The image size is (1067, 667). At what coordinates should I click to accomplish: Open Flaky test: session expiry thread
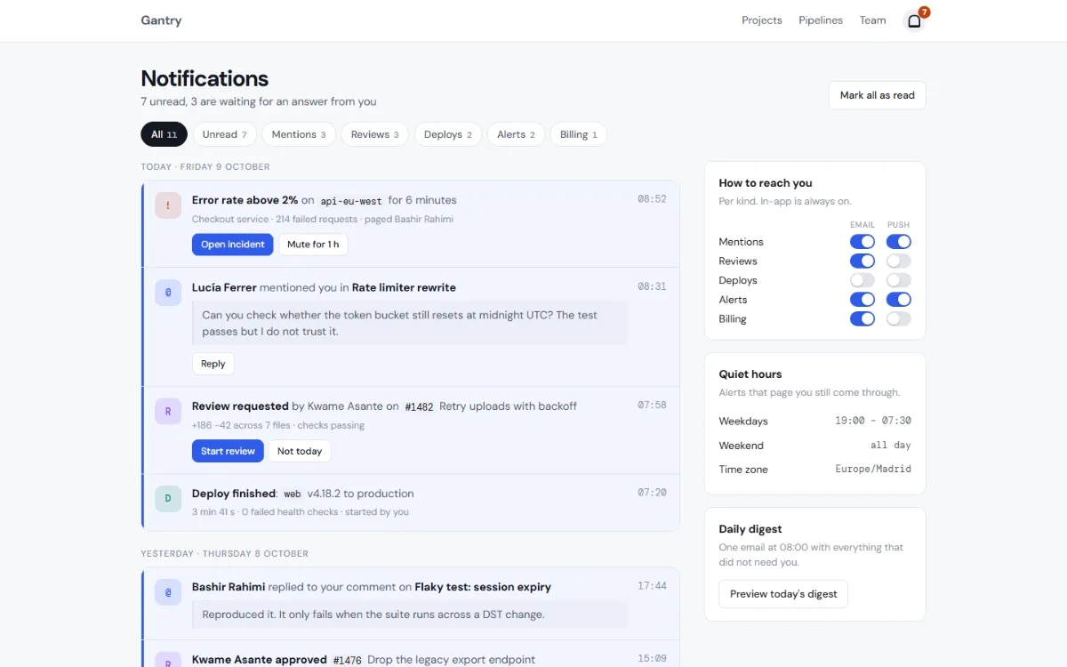(483, 587)
